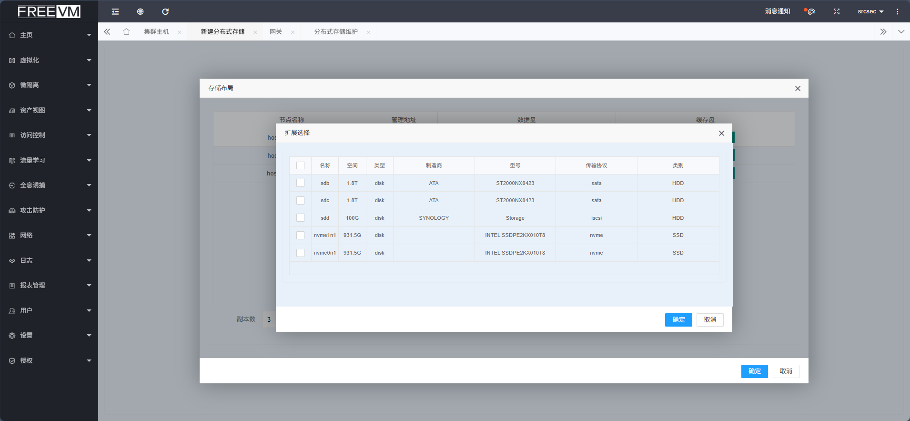Click the vertical three-dot more icon
This screenshot has height=421, width=910.
click(898, 11)
